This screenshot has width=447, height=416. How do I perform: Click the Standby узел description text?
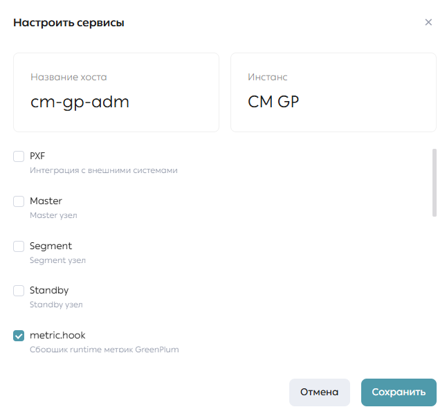[x=56, y=305]
